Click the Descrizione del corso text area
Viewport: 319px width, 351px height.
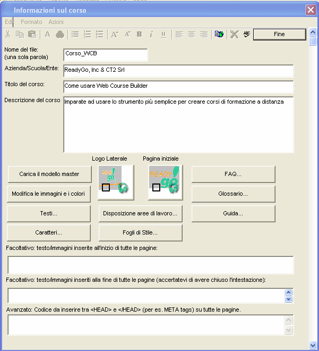[178, 124]
